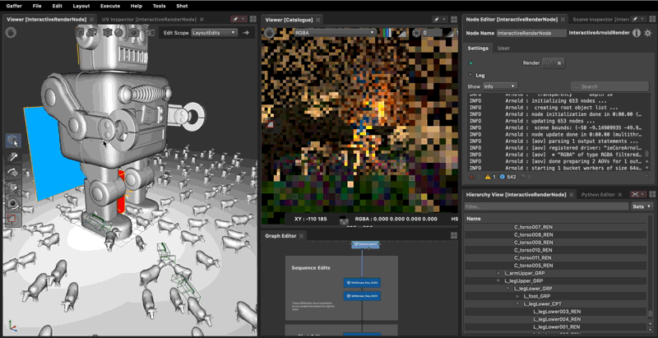Click the red error count icon in Log

point(471,177)
